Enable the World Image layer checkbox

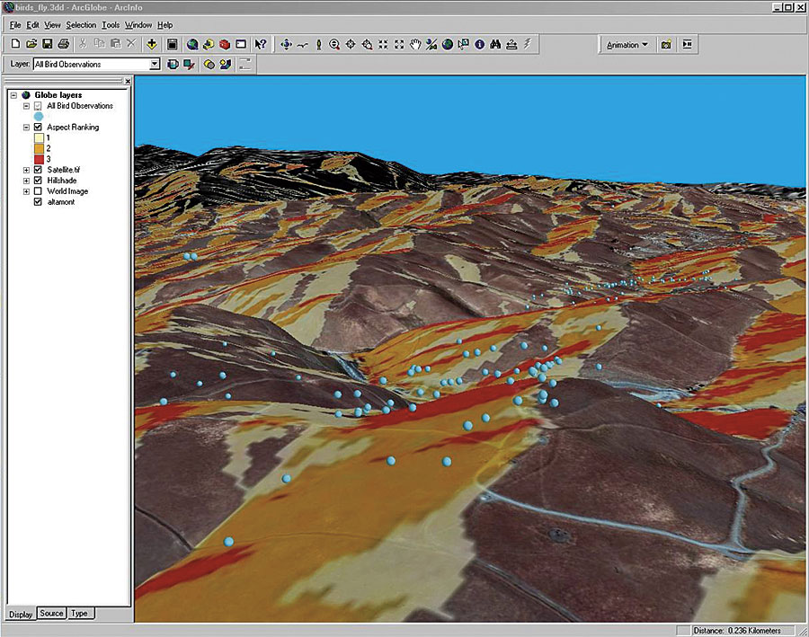pyautogui.click(x=38, y=191)
